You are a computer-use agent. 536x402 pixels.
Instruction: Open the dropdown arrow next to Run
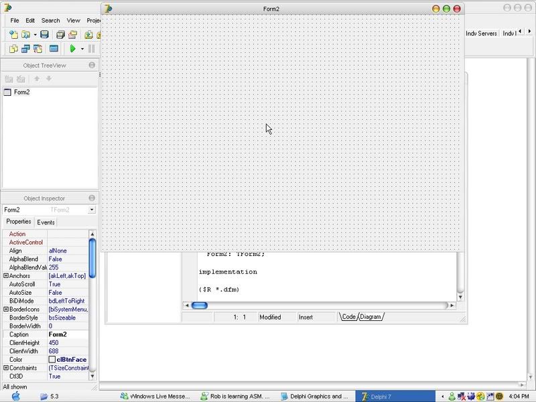pyautogui.click(x=82, y=49)
